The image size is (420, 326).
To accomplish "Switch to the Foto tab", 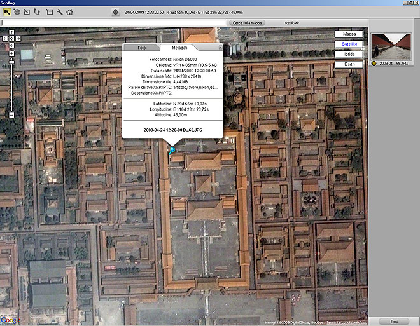I will [x=142, y=48].
